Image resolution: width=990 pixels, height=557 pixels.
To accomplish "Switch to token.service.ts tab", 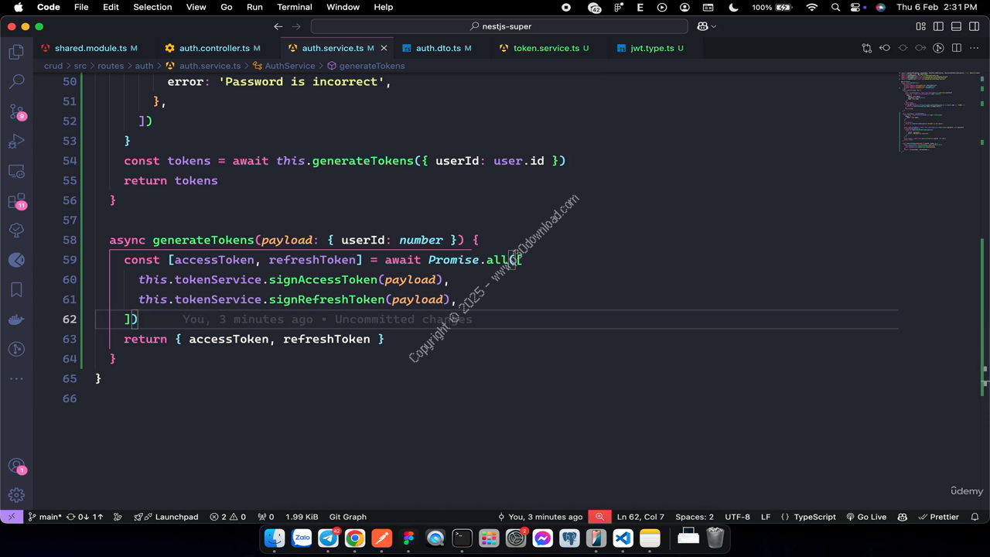I will (x=544, y=48).
